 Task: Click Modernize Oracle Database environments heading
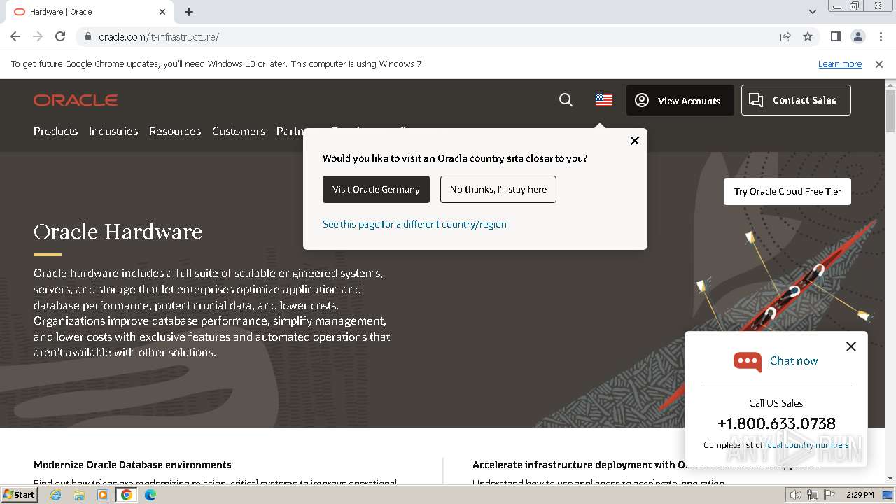[x=132, y=465]
